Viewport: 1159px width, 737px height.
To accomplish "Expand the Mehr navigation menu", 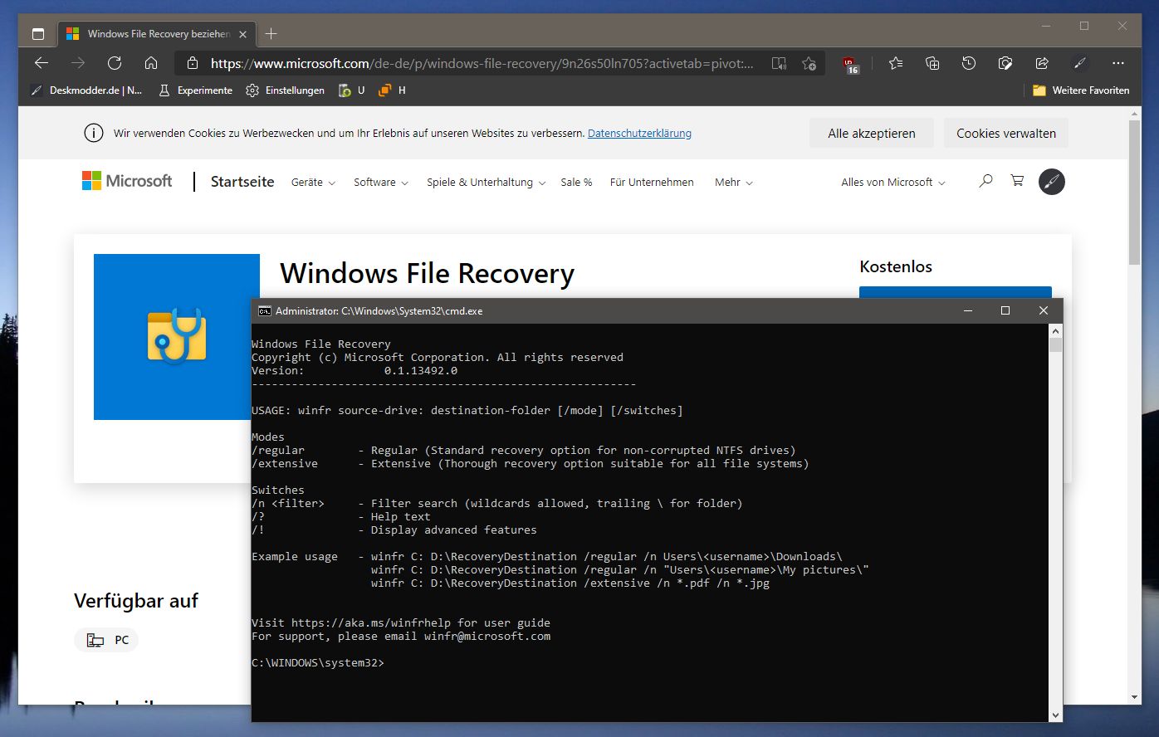I will click(734, 183).
